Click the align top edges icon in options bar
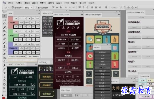154x99 pixels. coord(53,7)
